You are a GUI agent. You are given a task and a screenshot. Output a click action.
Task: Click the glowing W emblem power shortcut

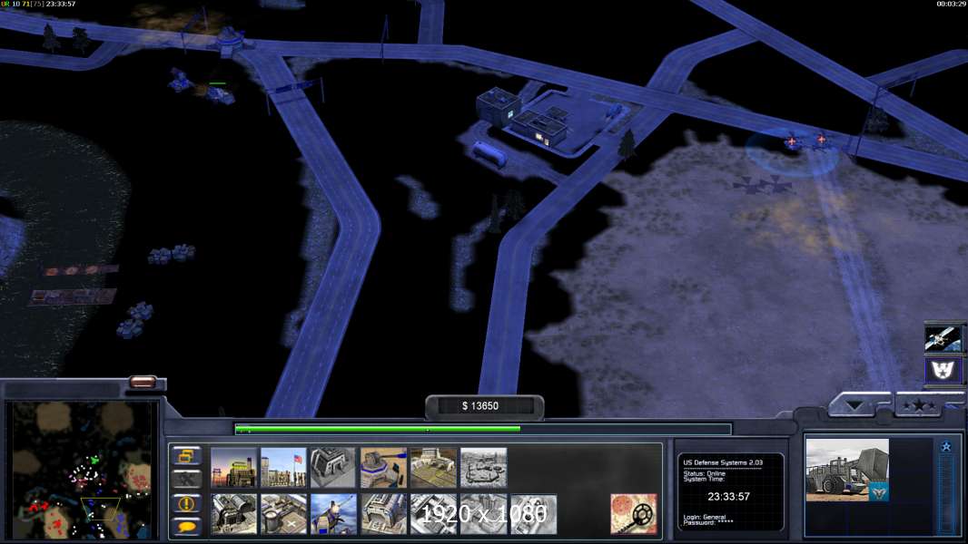(942, 370)
